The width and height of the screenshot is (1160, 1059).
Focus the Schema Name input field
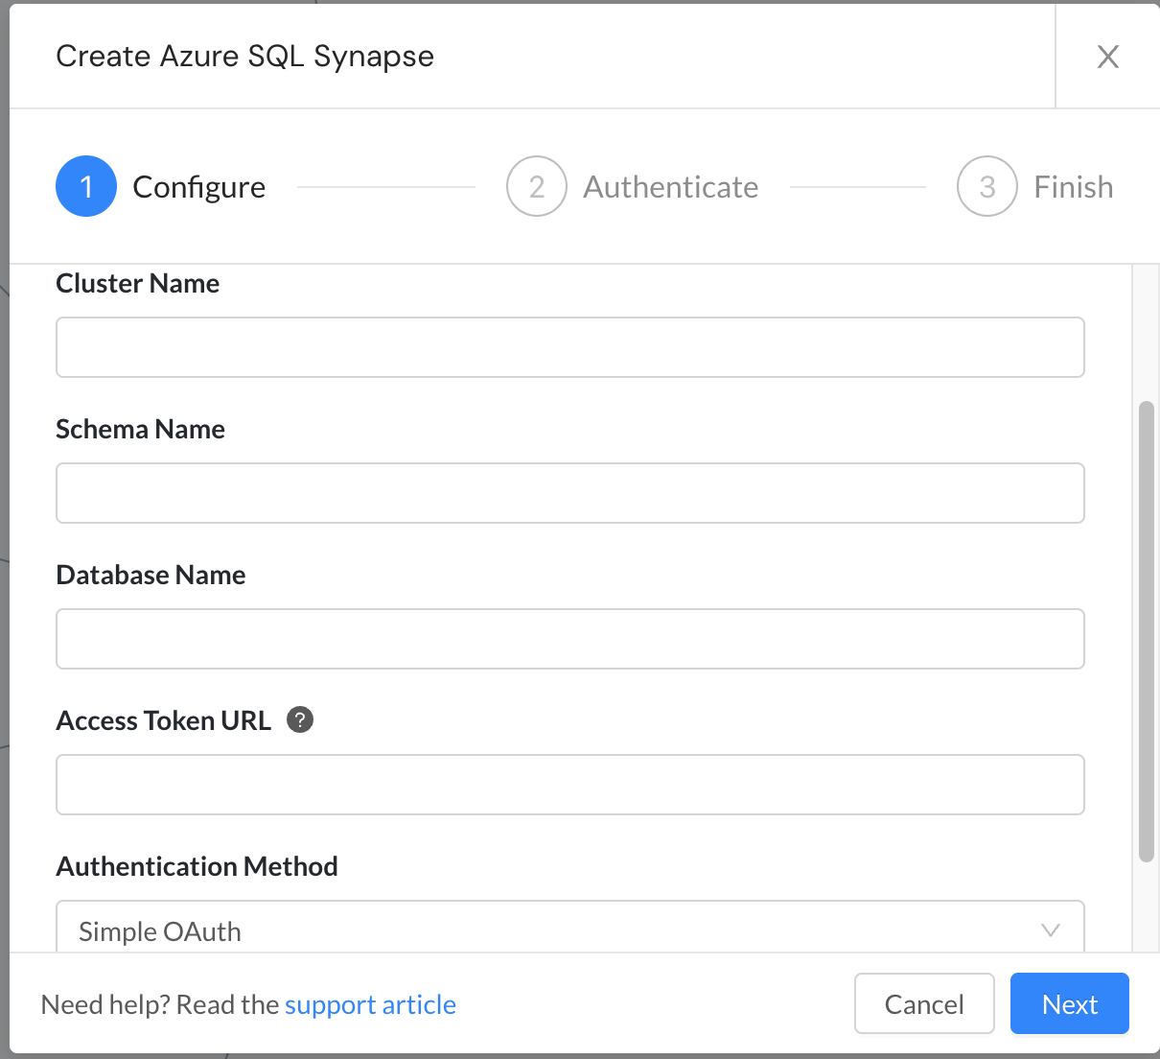point(570,493)
